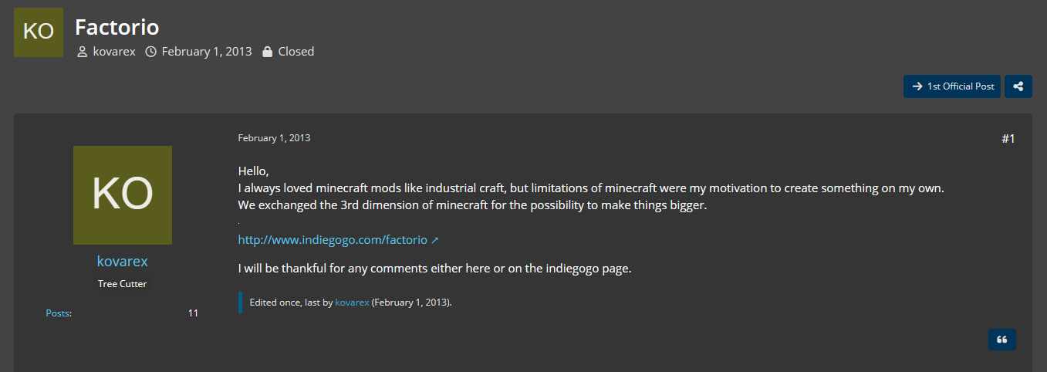
Task: Click the Factorio thread title
Action: pos(117,28)
